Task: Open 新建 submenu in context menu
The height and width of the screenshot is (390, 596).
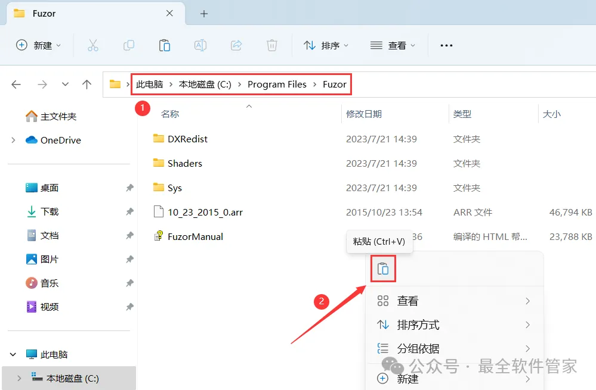Action: click(454, 379)
